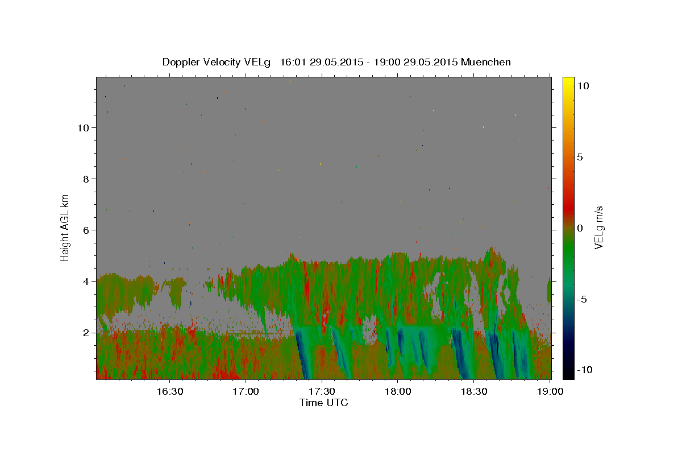Click the station name "Muenchen" in title
The height and width of the screenshot is (455, 682).
(x=486, y=62)
